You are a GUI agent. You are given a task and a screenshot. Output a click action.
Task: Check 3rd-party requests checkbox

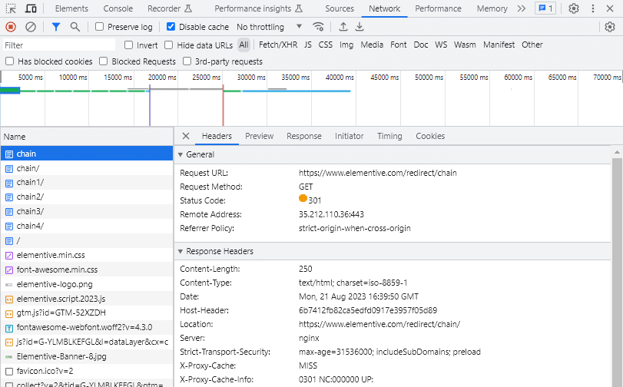[x=187, y=61]
